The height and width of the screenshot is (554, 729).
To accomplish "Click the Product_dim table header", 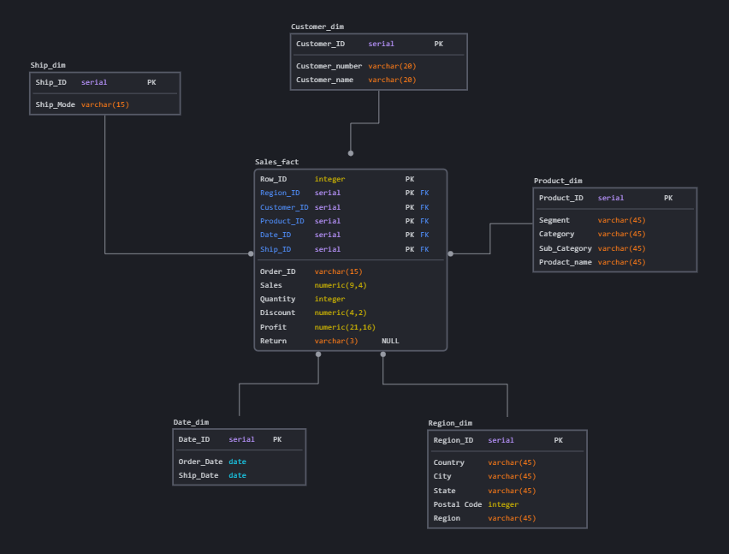I will tap(558, 181).
